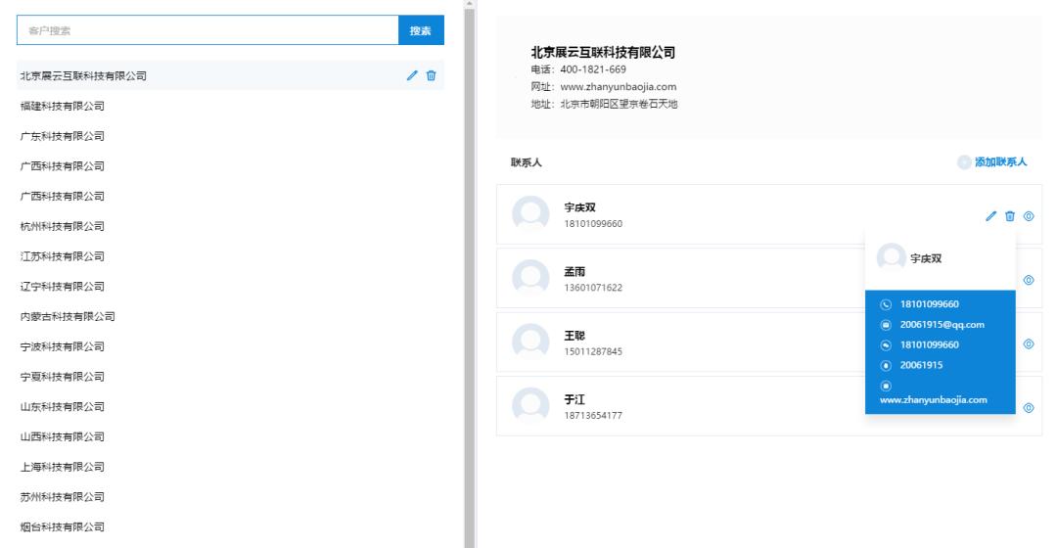Viewport: 1057px width, 548px height.
Task: Click the 联系人 section heading
Action: coord(526,161)
